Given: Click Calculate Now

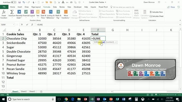Looking at the screenshot, I should click(x=156, y=12).
